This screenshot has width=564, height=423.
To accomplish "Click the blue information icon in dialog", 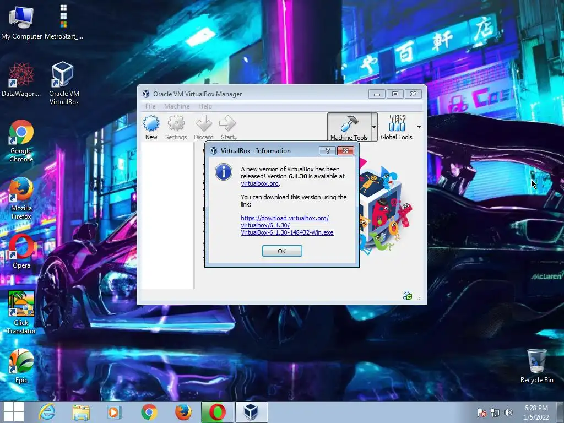I will (x=224, y=172).
